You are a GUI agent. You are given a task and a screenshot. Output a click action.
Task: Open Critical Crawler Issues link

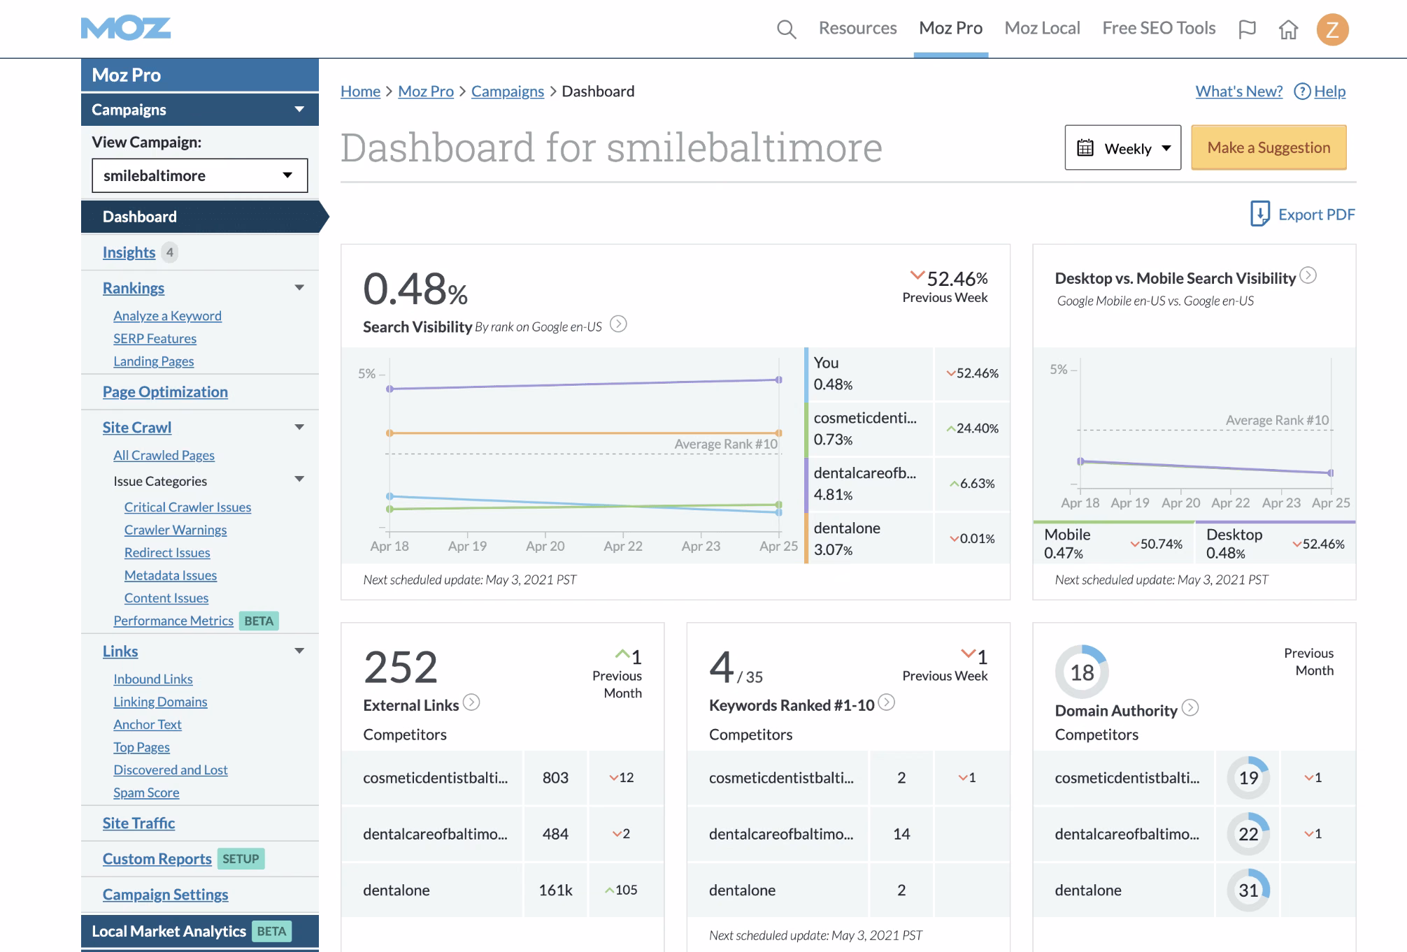[187, 507]
